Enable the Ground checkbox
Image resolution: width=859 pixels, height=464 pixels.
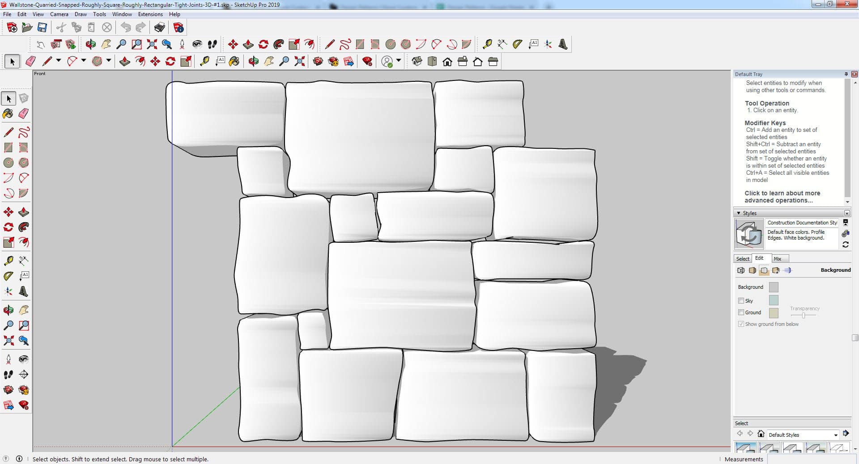coord(741,312)
